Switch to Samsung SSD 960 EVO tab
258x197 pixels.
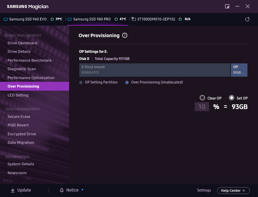33,19
